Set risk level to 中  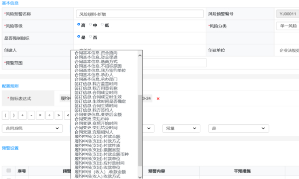pyautogui.click(x=90, y=24)
